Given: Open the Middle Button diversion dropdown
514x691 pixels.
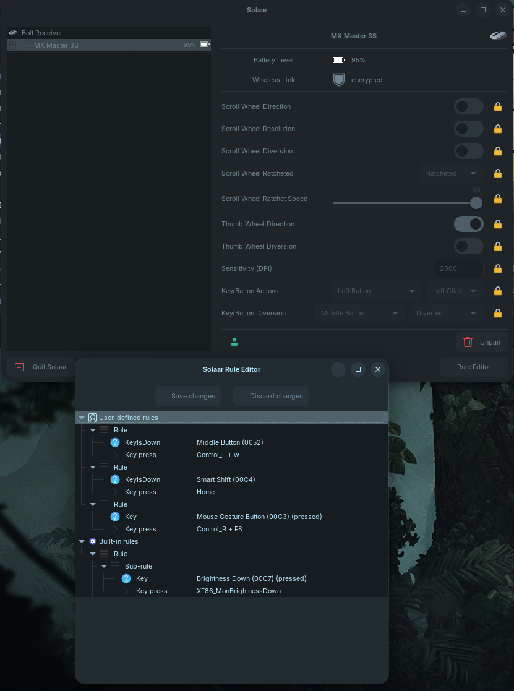Looking at the screenshot, I should pos(359,313).
